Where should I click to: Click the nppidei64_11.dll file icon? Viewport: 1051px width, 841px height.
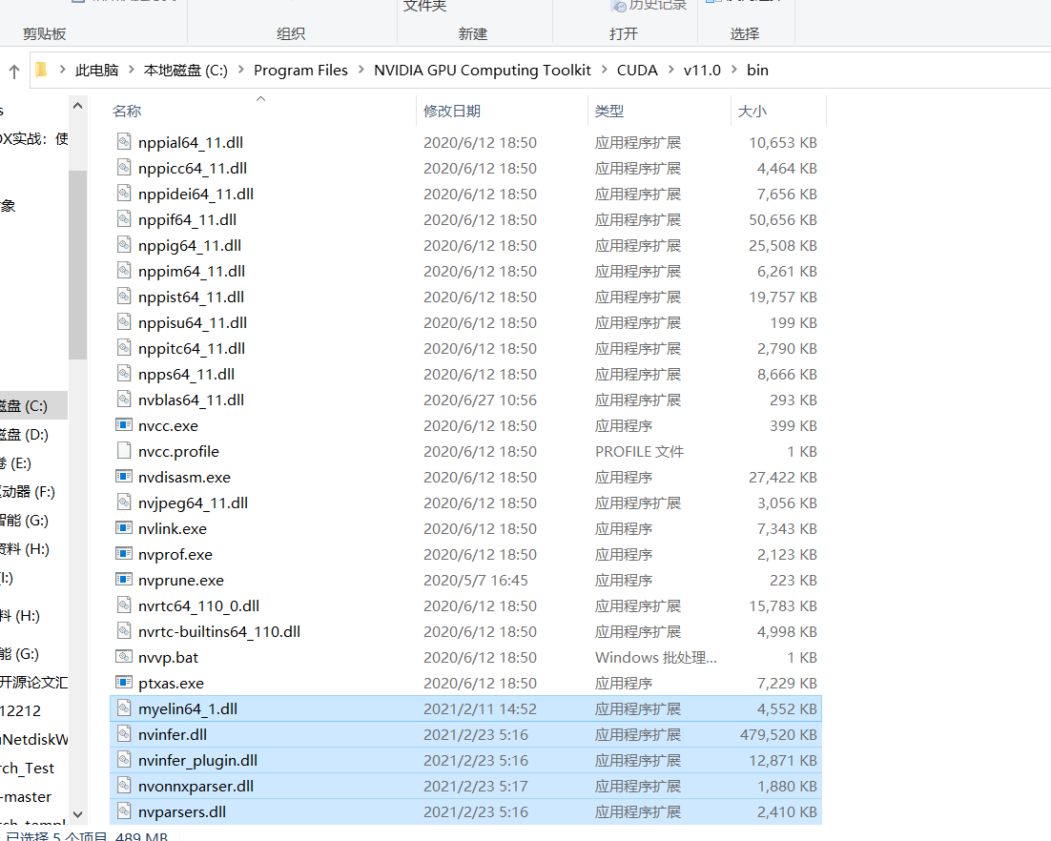(x=124, y=193)
